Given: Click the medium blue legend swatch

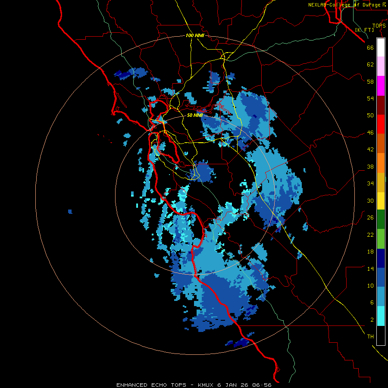Looking at the screenshot, I should coord(381,277).
